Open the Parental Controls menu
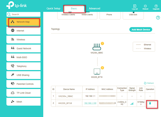This screenshot has width=161, height=117. (24, 84)
